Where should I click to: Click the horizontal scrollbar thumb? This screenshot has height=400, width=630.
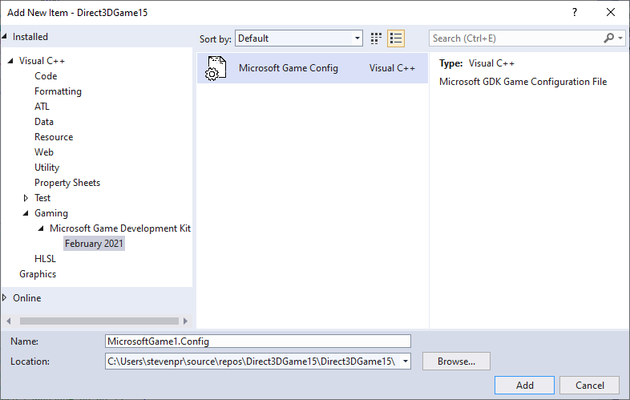click(x=99, y=321)
